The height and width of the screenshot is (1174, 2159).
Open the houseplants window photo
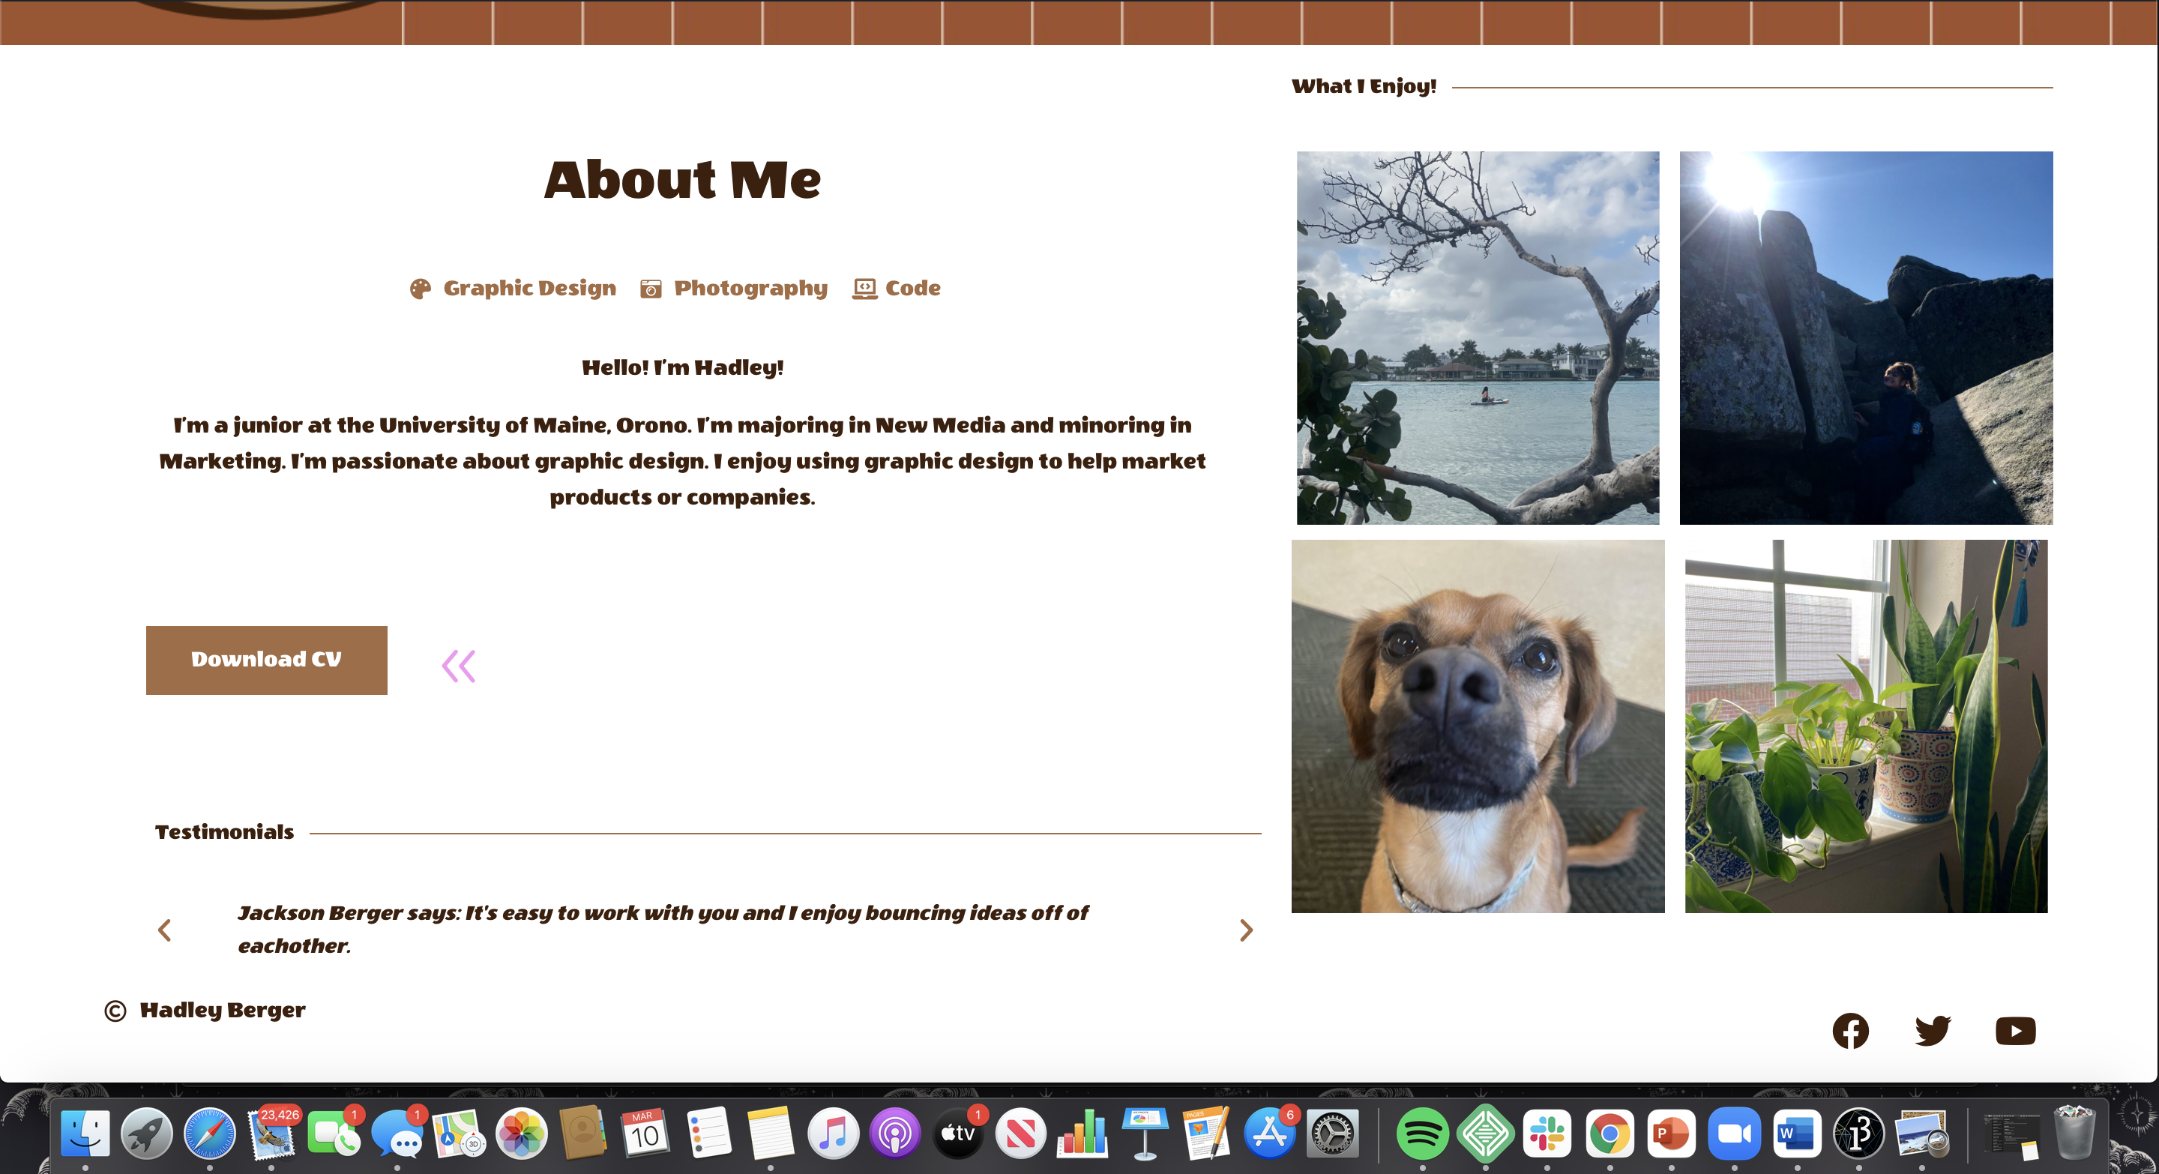point(1866,726)
